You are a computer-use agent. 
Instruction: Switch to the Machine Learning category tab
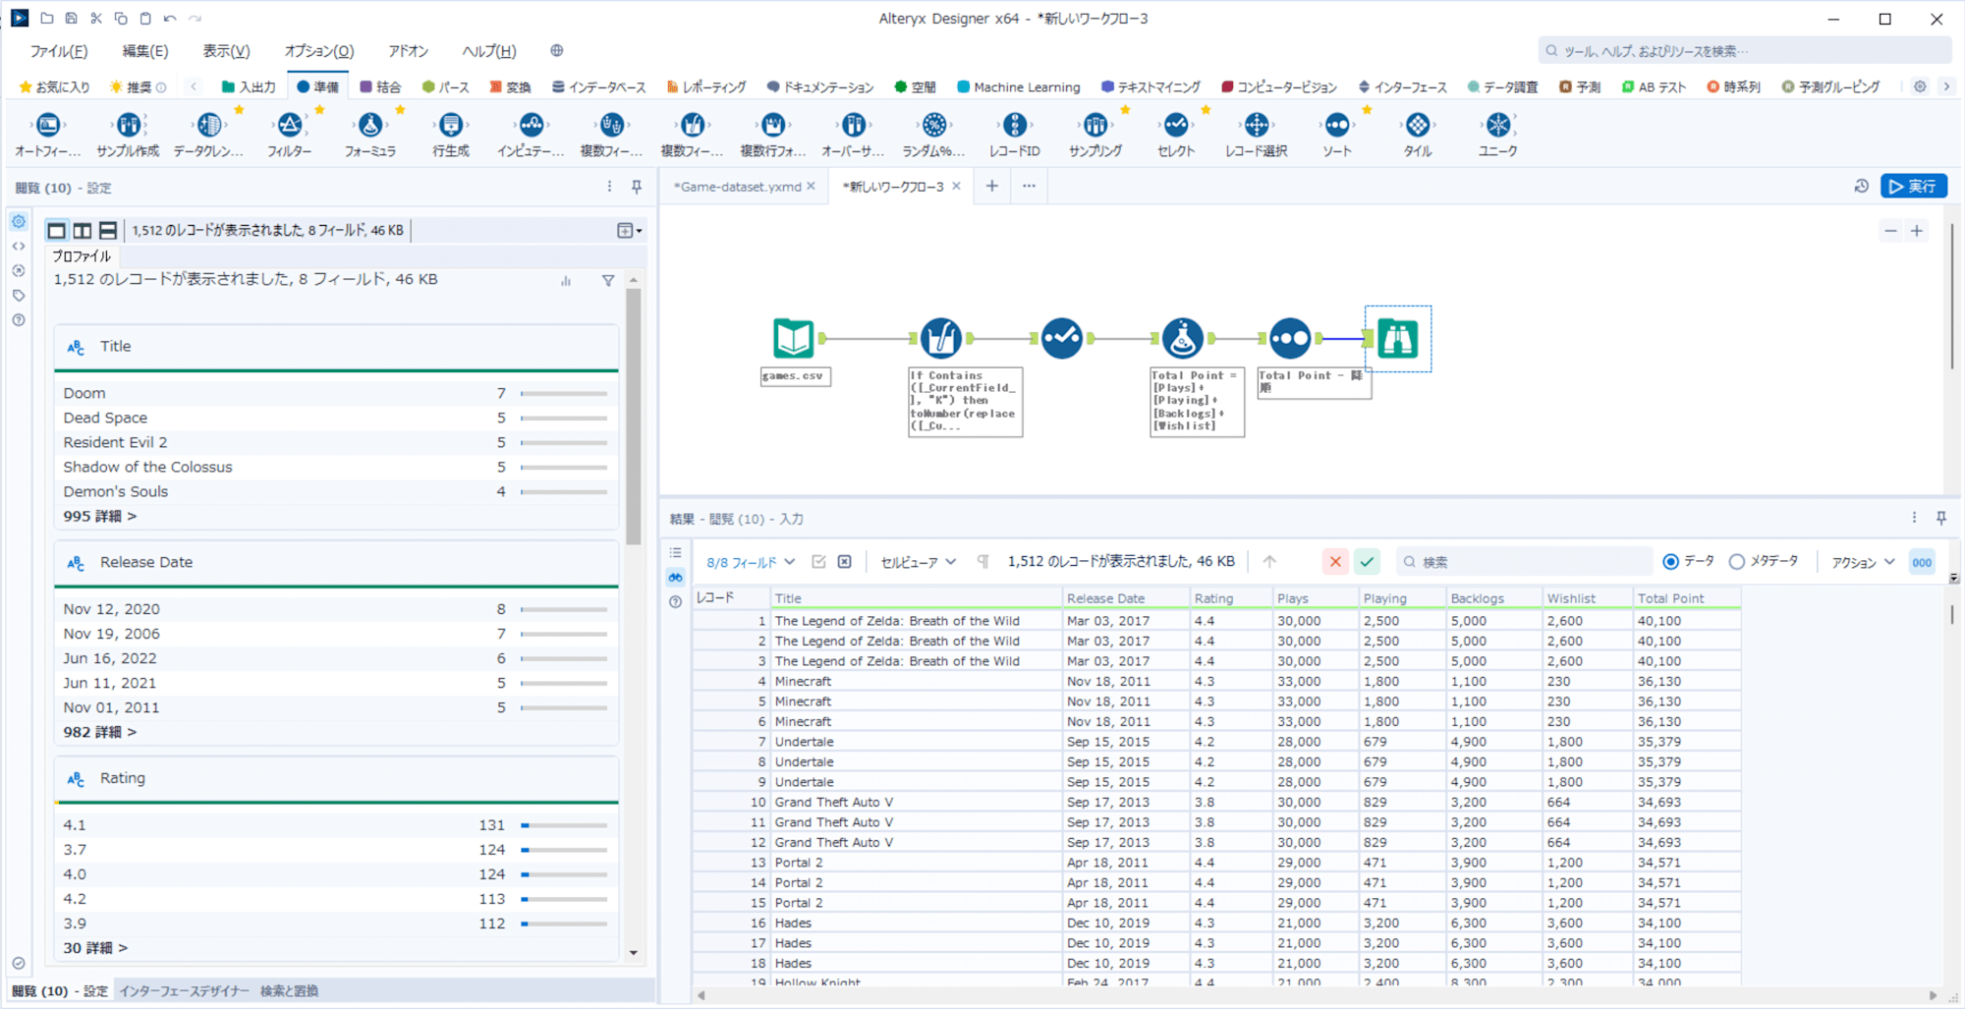pos(1018,86)
